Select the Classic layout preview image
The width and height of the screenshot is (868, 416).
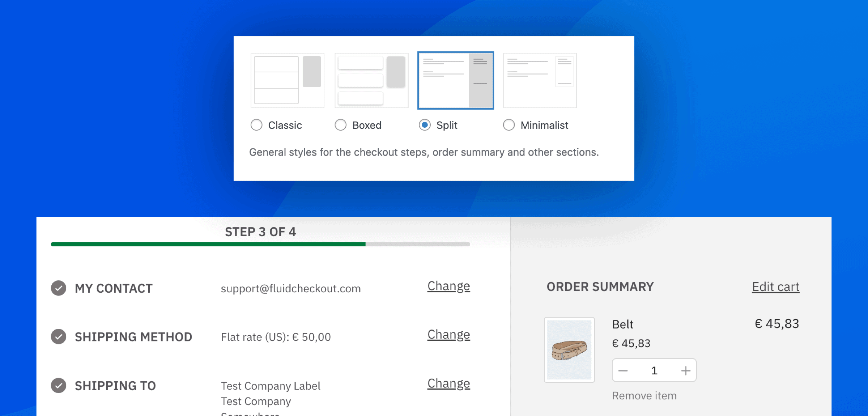coord(287,80)
